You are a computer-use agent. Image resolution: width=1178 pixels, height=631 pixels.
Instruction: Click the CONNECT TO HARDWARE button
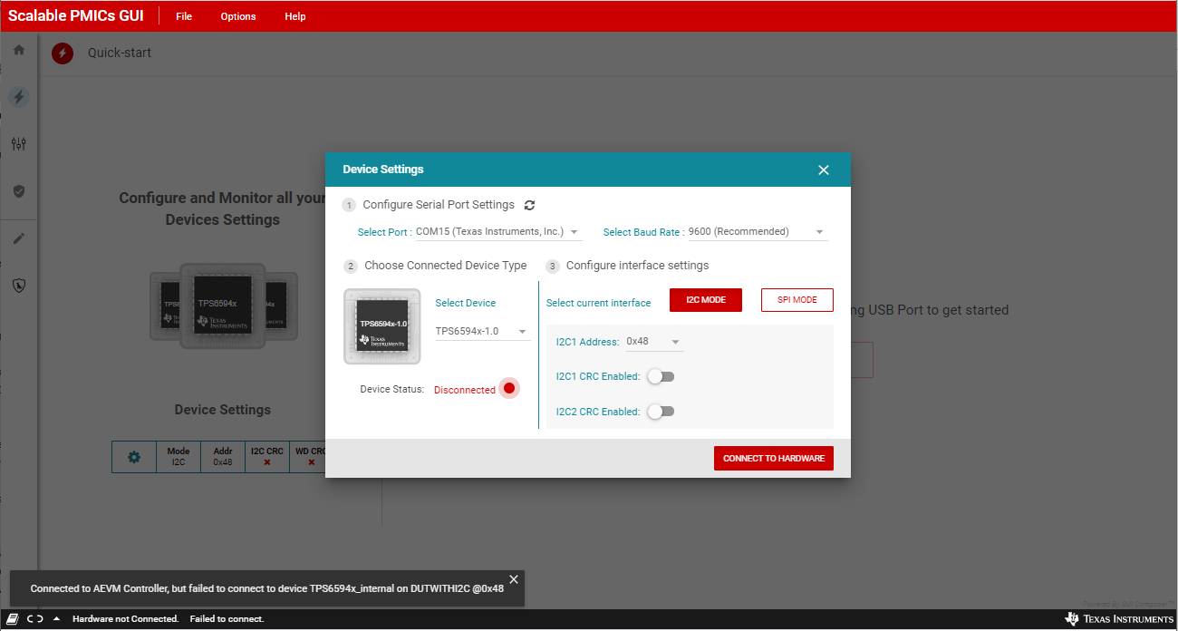773,459
